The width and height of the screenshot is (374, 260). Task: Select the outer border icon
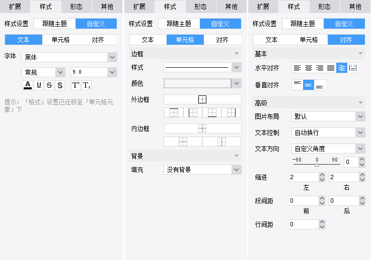pyautogui.click(x=202, y=99)
